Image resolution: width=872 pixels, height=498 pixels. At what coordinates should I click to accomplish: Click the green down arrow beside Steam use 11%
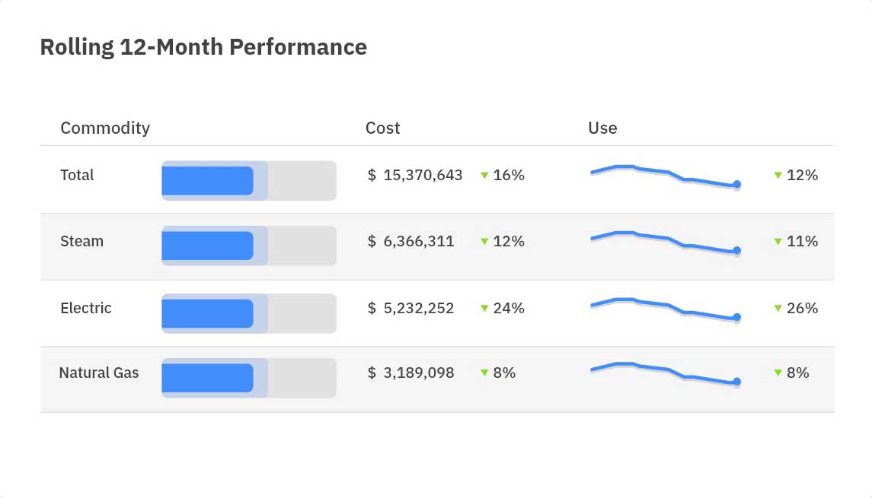click(x=778, y=242)
